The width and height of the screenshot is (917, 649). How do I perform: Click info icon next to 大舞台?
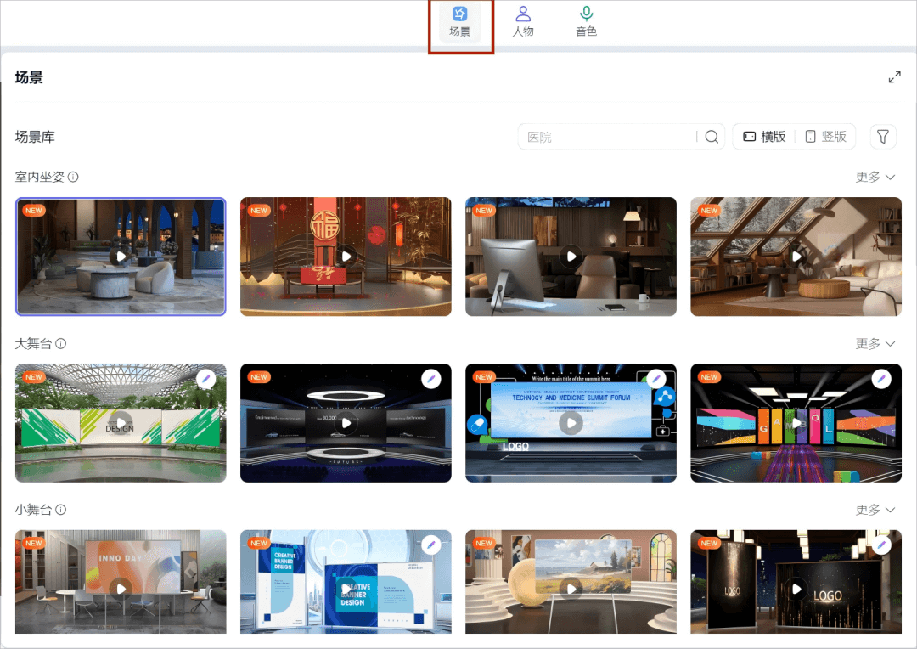pos(60,344)
